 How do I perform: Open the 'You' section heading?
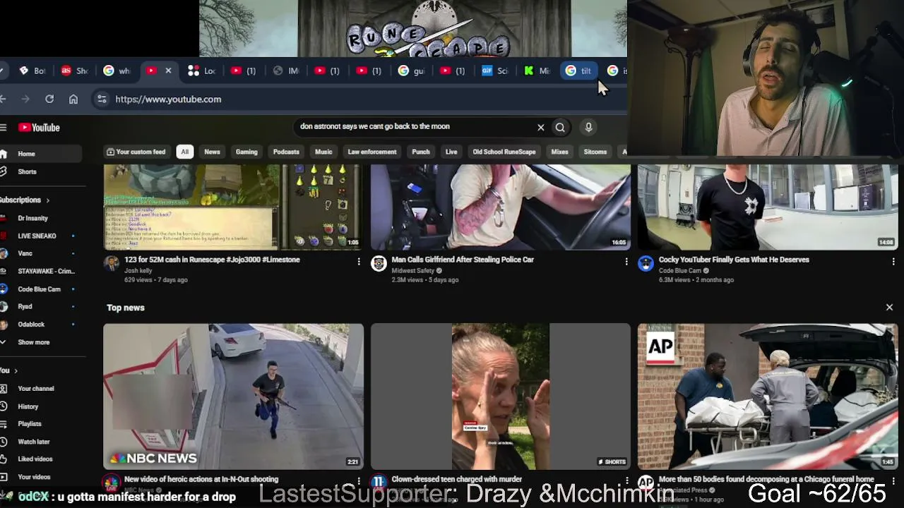click(x=8, y=370)
